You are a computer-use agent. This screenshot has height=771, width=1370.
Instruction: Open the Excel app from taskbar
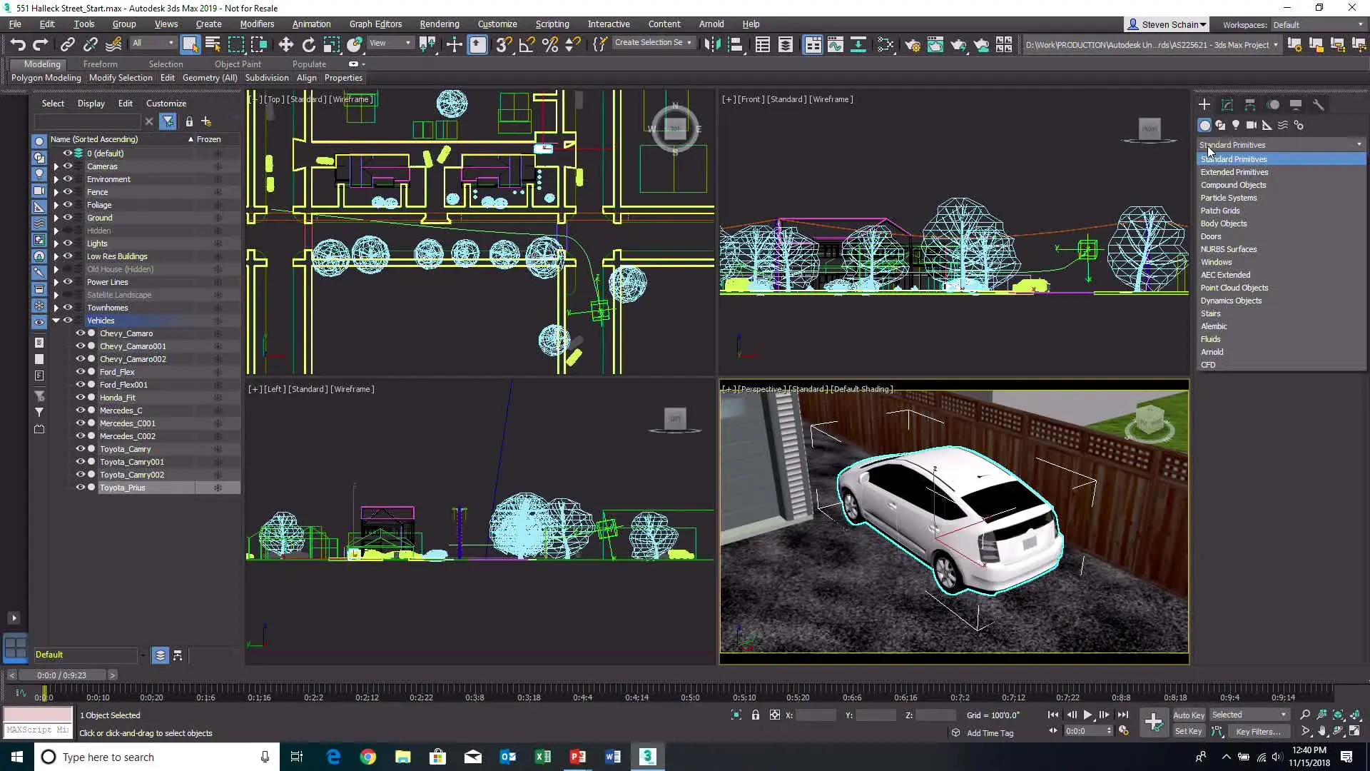pos(543,757)
